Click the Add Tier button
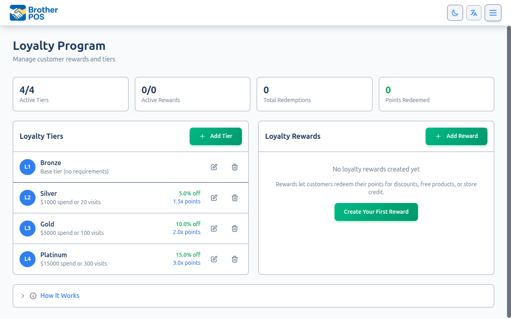The image size is (511, 319). point(216,136)
